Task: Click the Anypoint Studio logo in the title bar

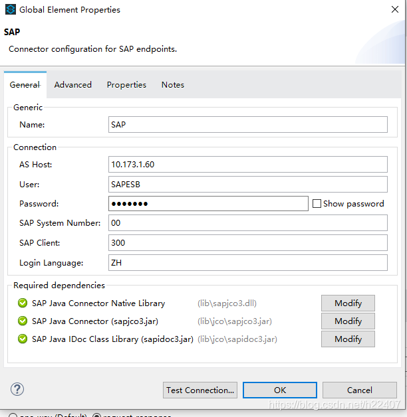Action: pyautogui.click(x=11, y=9)
